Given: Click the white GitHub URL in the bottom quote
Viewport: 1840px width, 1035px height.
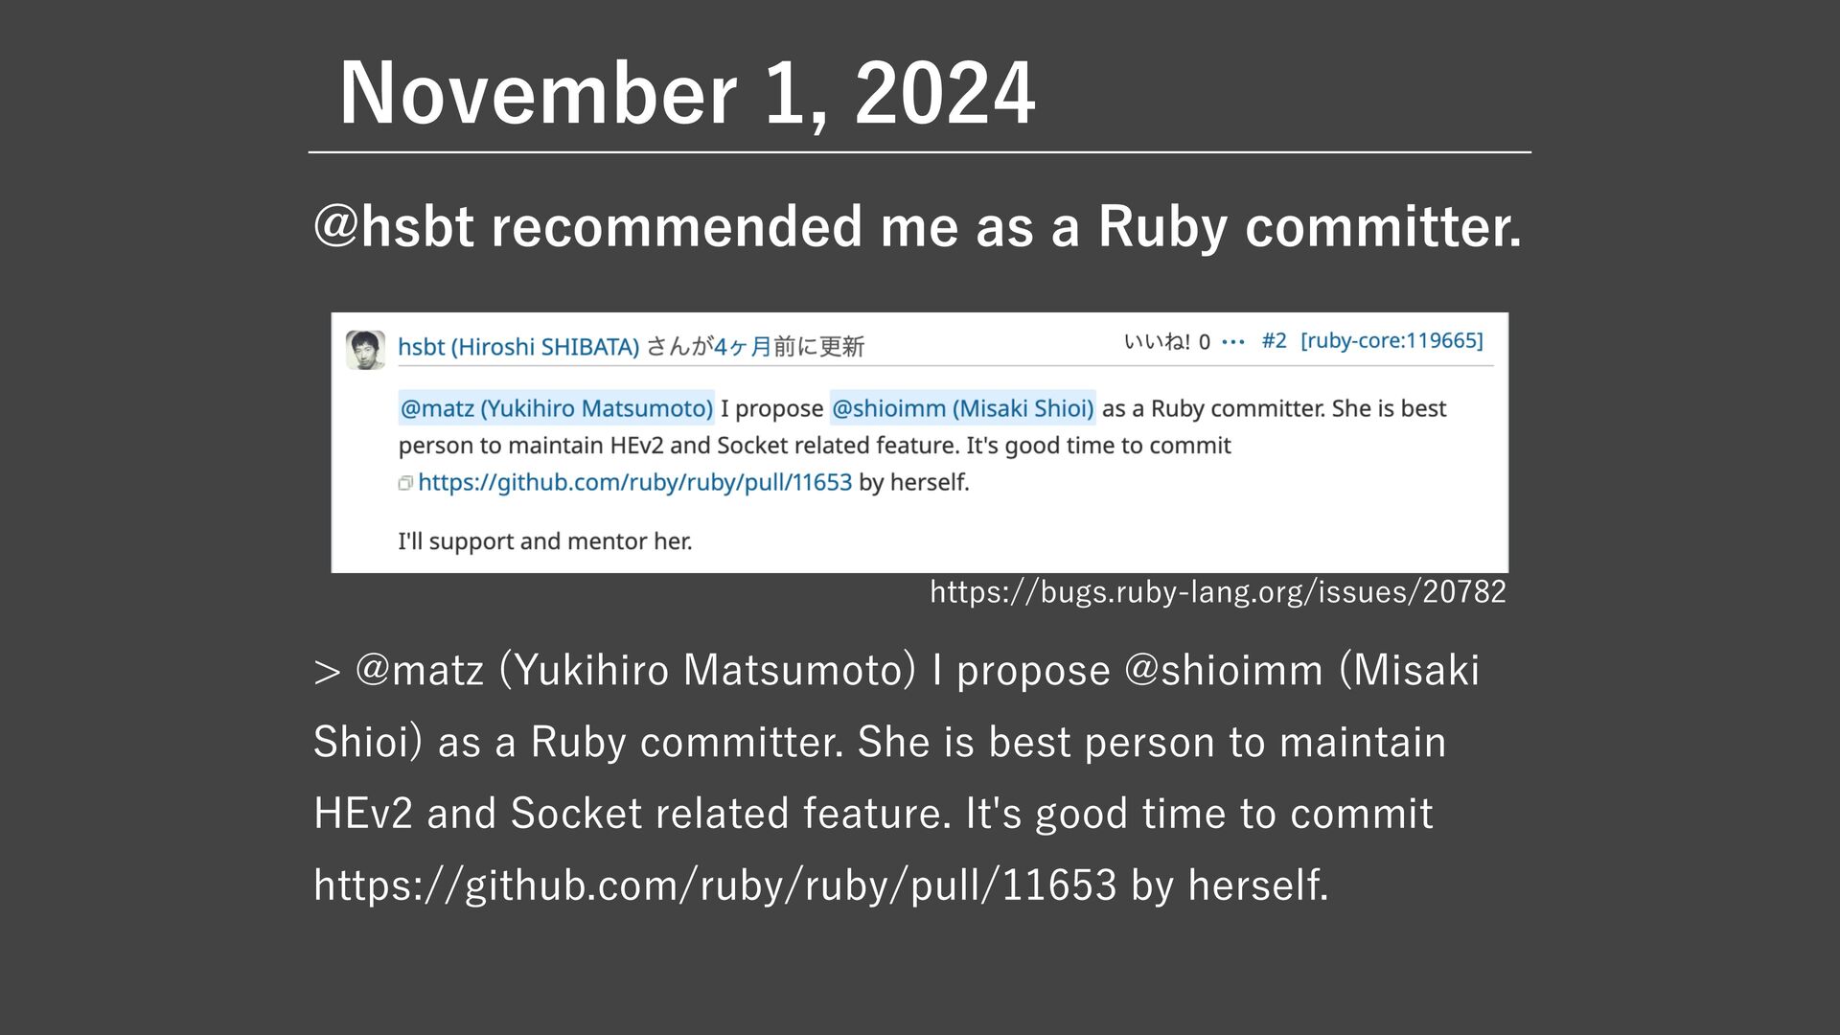Looking at the screenshot, I should tap(715, 885).
